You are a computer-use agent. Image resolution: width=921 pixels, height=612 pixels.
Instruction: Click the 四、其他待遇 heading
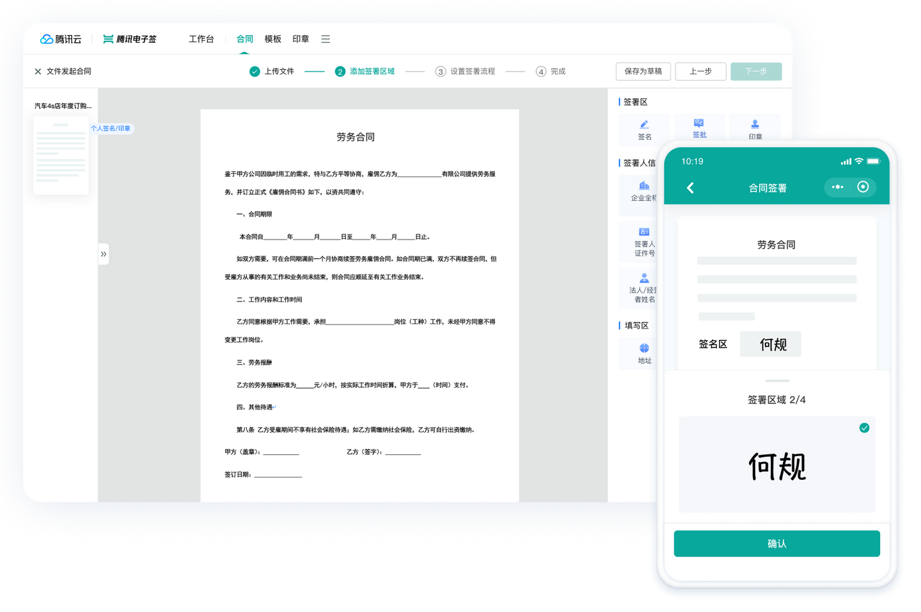coord(255,408)
